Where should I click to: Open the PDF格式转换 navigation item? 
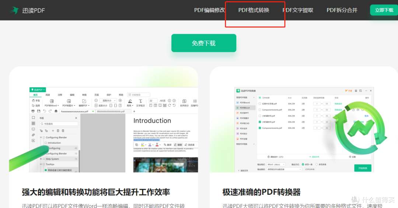254,10
